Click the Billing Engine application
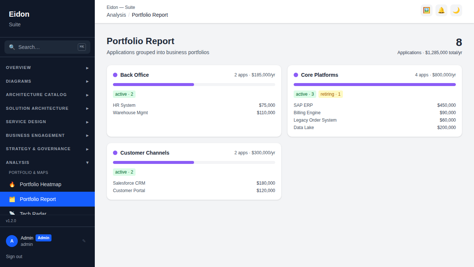Viewport: 474px width, 267px height. click(307, 113)
